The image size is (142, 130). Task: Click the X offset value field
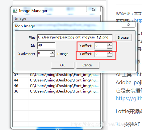[x=101, y=45]
